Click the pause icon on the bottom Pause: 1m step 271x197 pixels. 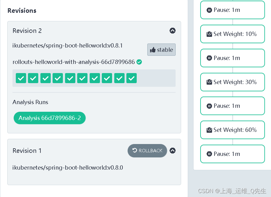pyautogui.click(x=209, y=154)
